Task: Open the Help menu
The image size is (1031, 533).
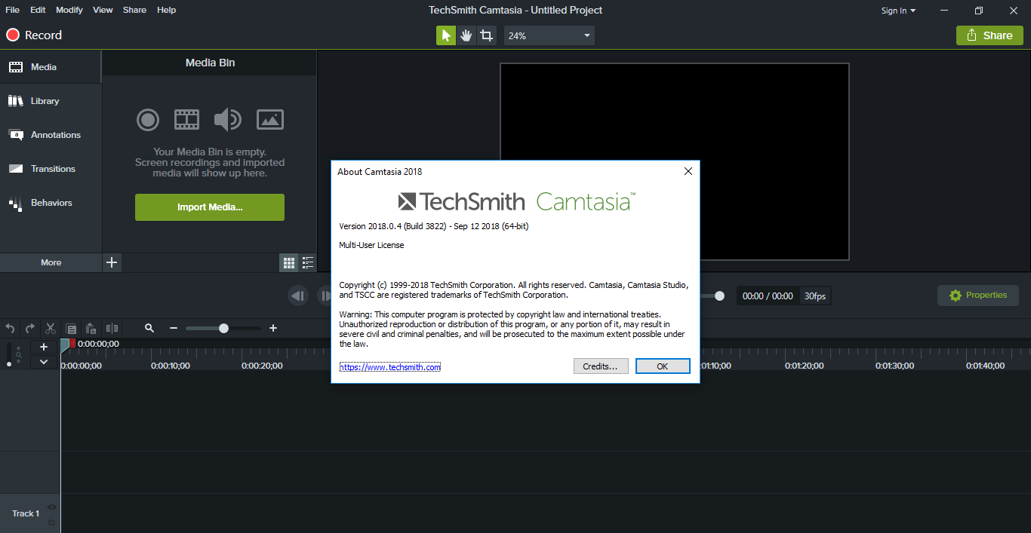Action: 166,10
